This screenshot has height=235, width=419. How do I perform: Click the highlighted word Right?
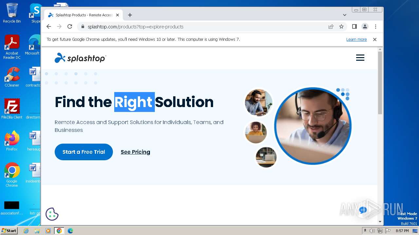point(134,102)
